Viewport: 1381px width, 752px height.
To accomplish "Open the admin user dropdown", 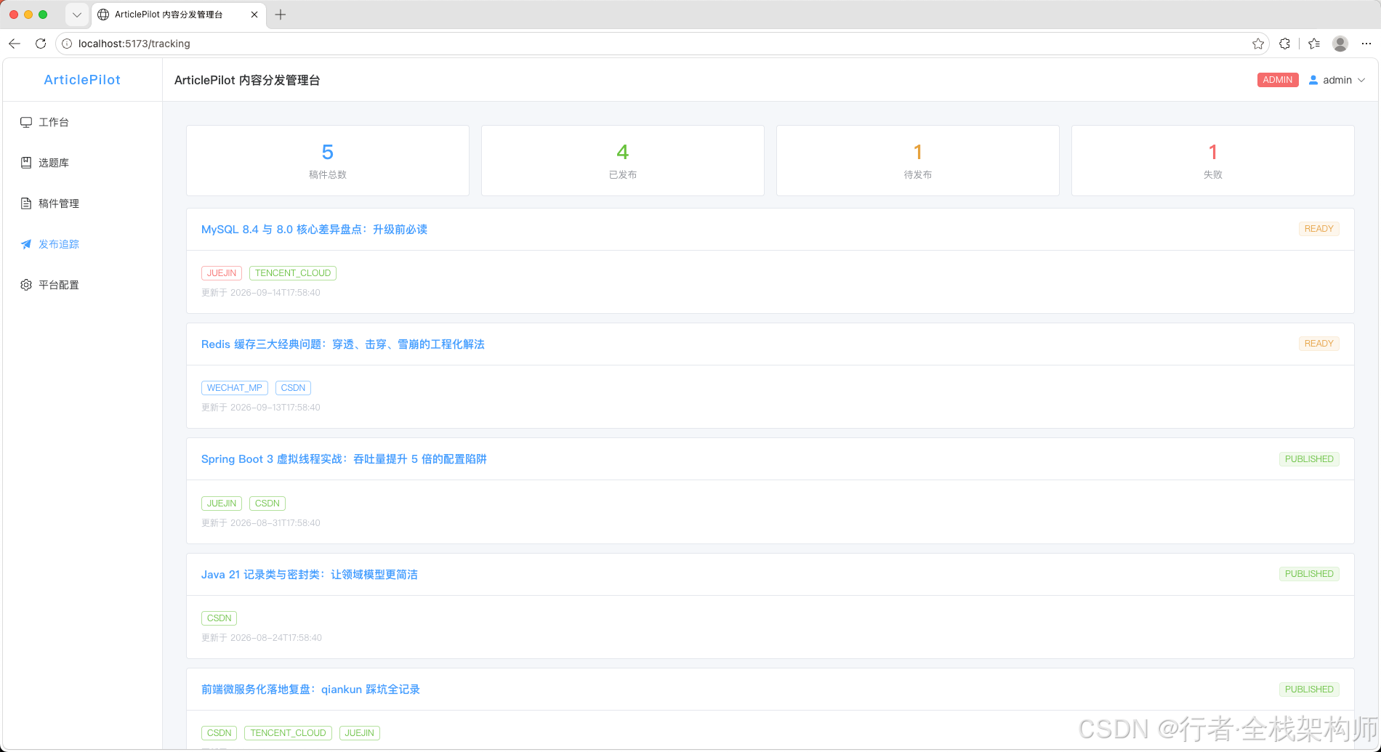I will [1337, 80].
